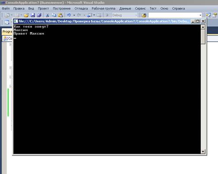218x174 pixels.
Task: Click the Properties Window toolbar icon
Action: (215, 15)
